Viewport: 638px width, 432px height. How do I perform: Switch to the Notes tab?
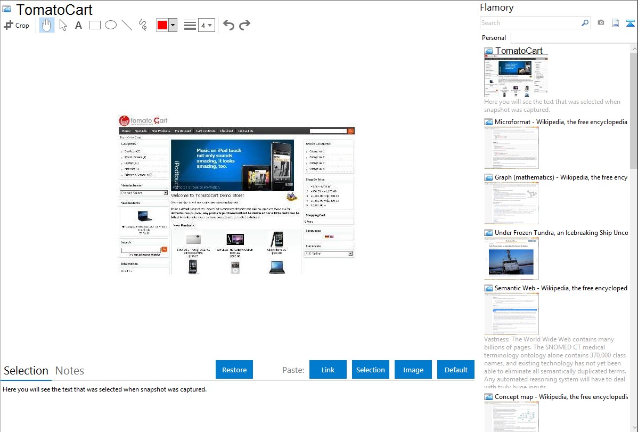pos(70,371)
